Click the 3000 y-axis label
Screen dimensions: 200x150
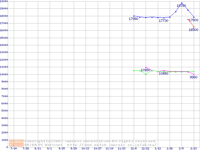point(5,125)
